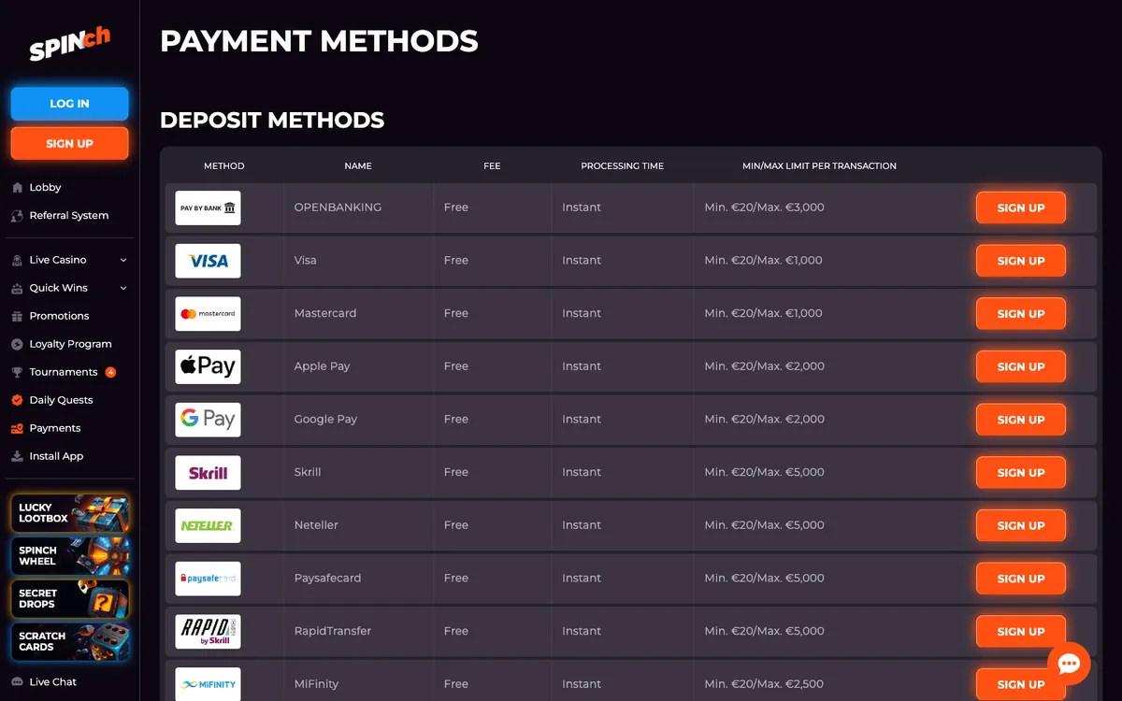Image resolution: width=1122 pixels, height=701 pixels.
Task: Open the Lucky Lootbox banner
Action: pyautogui.click(x=70, y=513)
